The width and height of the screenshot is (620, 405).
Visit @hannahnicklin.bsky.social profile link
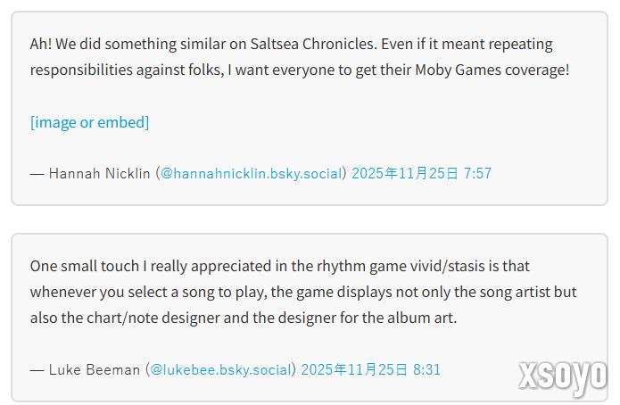251,173
